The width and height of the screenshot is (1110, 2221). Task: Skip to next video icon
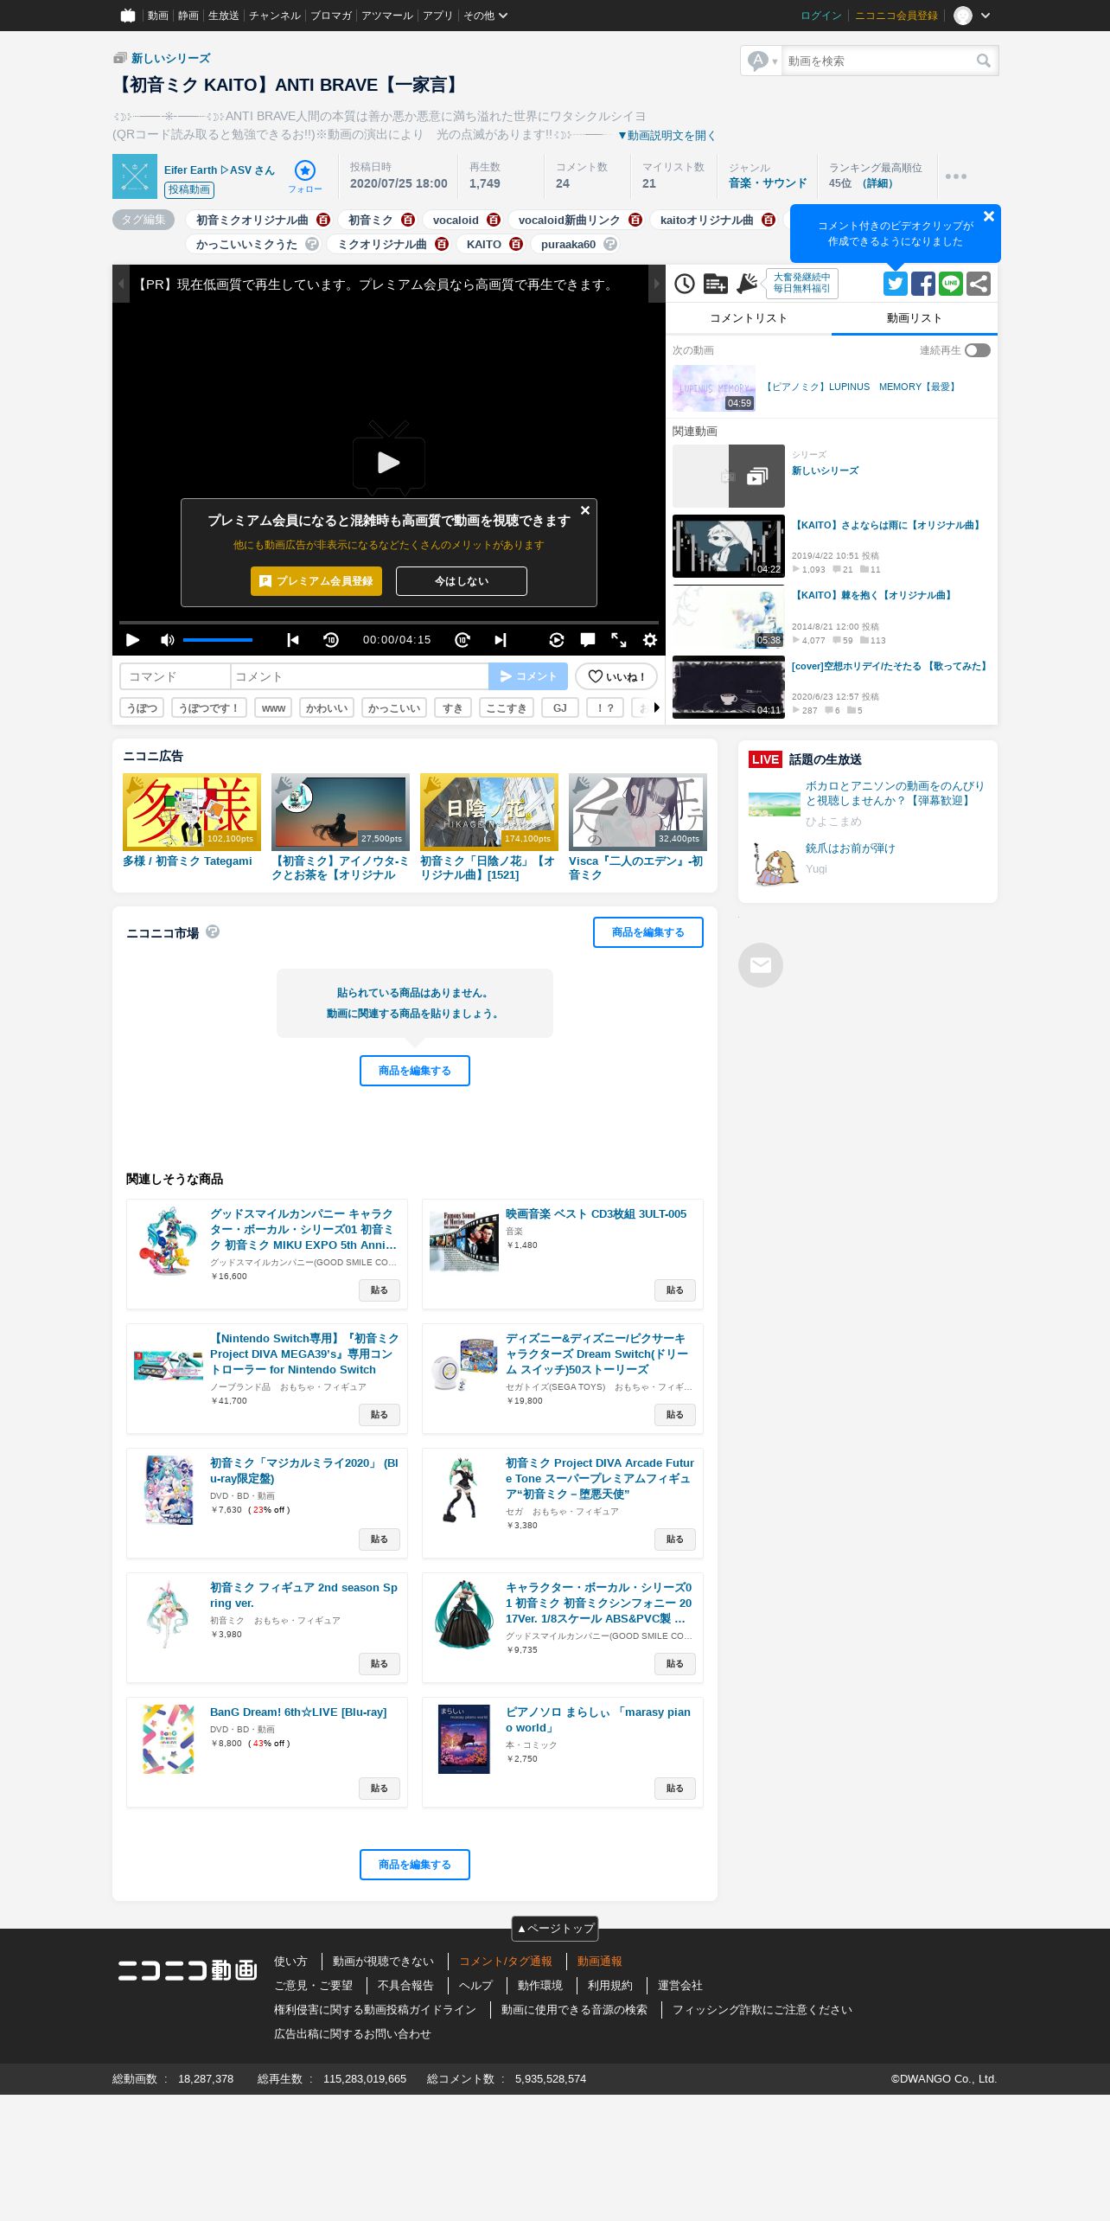[x=501, y=640]
